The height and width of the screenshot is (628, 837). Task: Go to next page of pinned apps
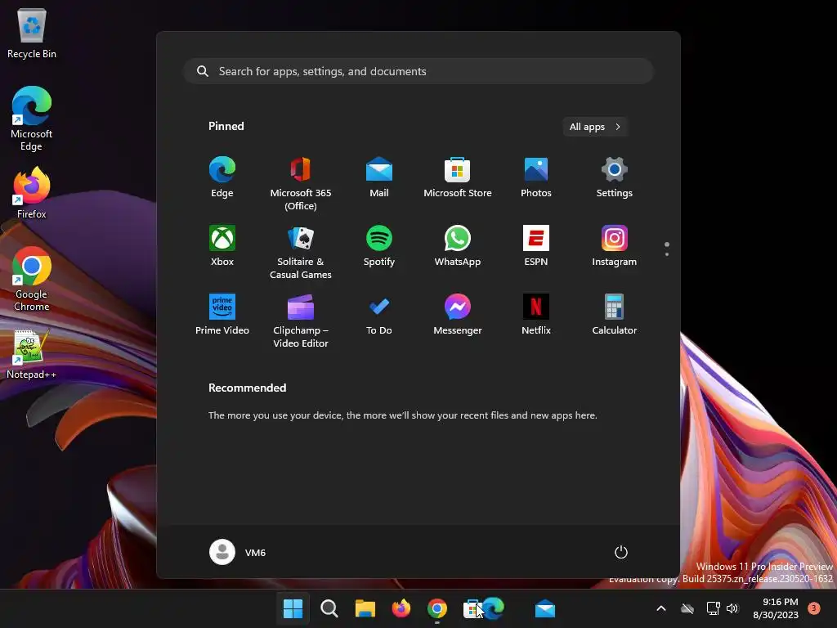[667, 254]
